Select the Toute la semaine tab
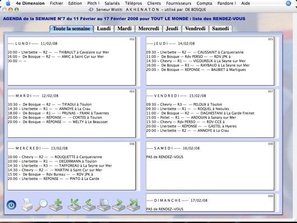Image resolution: width=297 pixels, height=223 pixels. pyautogui.click(x=72, y=29)
